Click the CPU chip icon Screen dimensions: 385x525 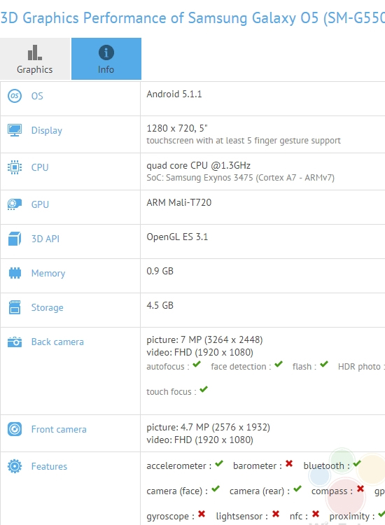(x=15, y=167)
